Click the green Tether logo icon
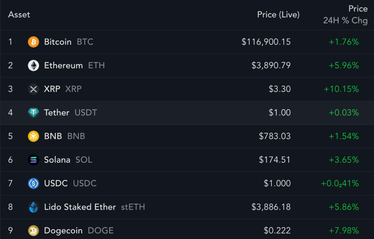 tap(33, 113)
